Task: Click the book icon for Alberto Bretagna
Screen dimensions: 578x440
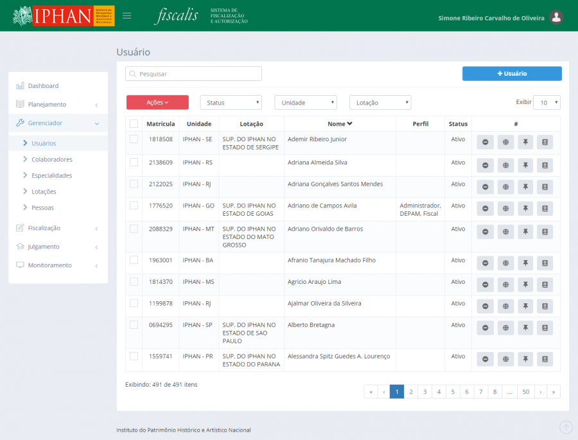Action: click(x=545, y=328)
